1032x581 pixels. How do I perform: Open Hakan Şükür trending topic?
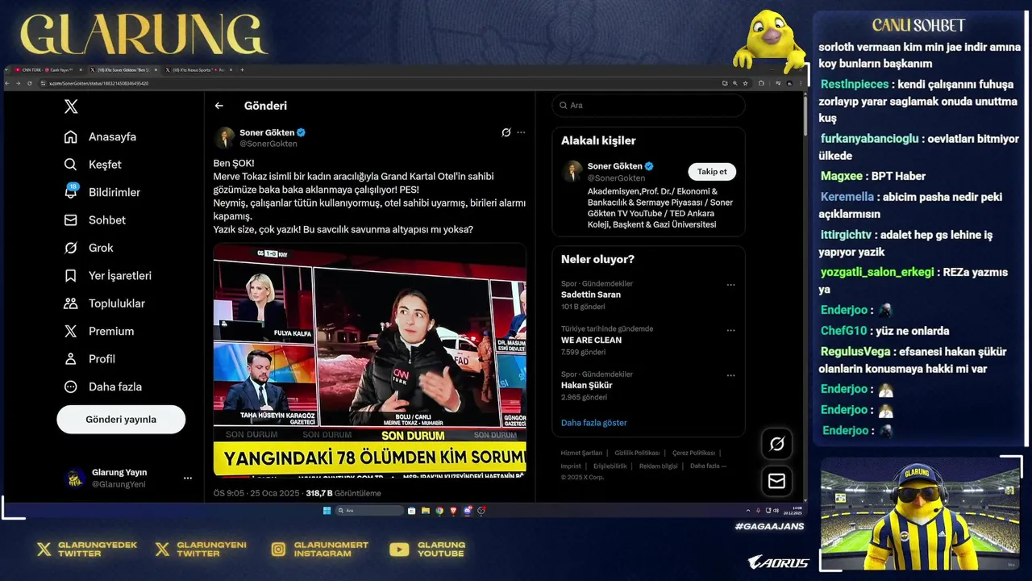(586, 385)
